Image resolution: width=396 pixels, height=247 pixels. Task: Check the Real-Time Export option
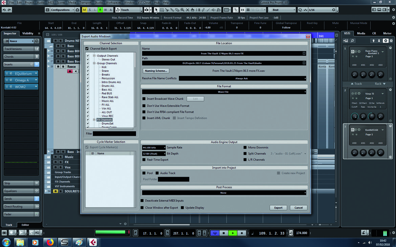(x=144, y=160)
